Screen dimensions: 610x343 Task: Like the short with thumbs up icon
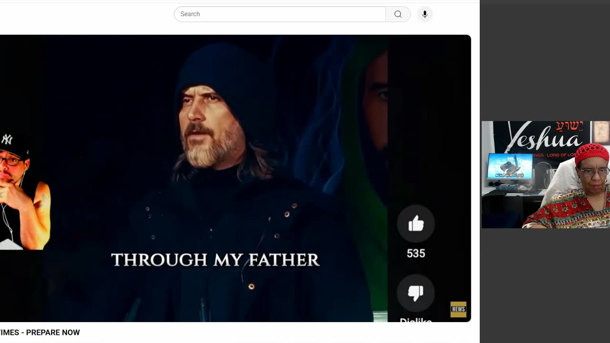click(416, 223)
